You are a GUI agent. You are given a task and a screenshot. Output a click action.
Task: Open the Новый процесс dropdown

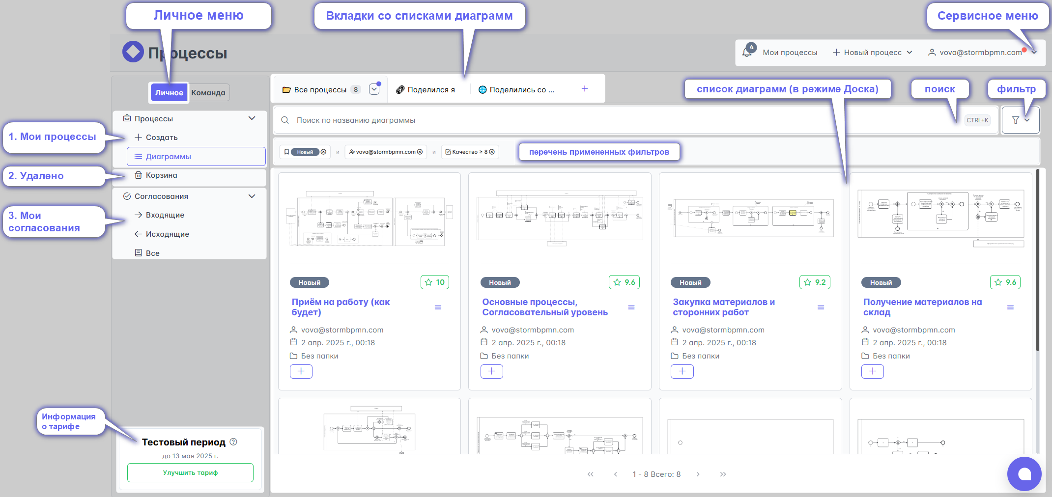(872, 53)
